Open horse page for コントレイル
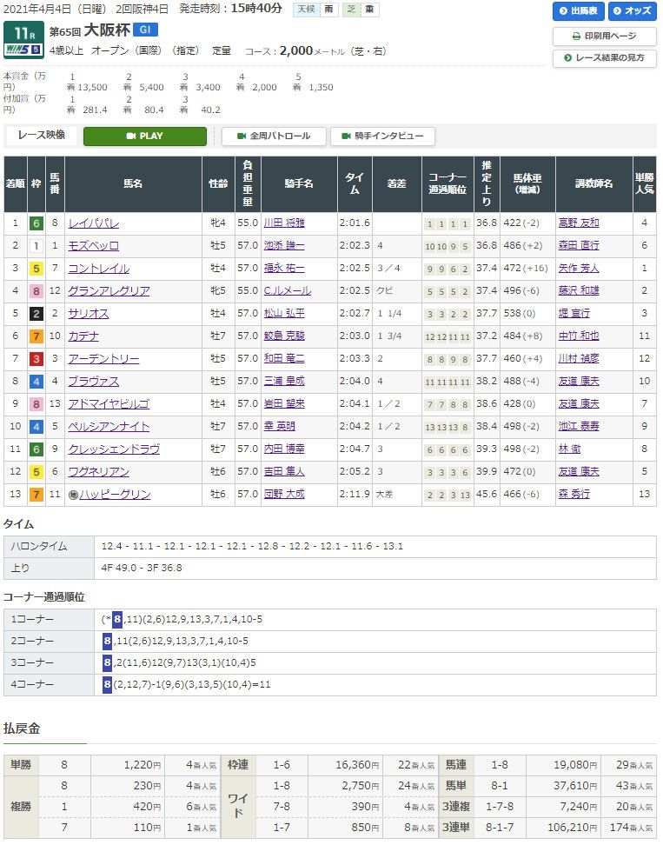The width and height of the screenshot is (663, 845). (x=98, y=269)
